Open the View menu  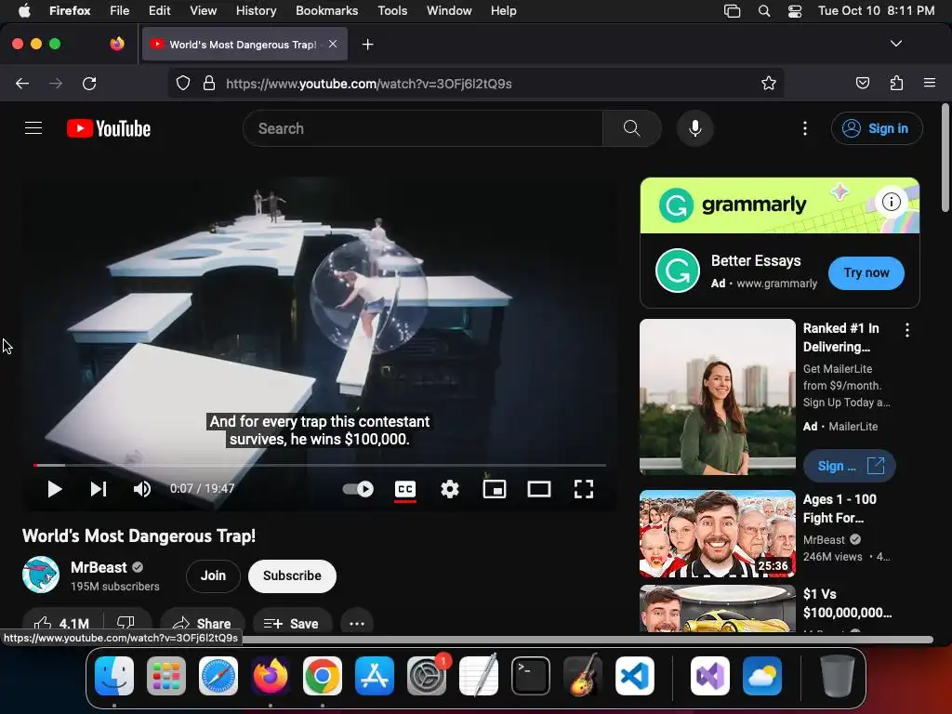point(203,10)
